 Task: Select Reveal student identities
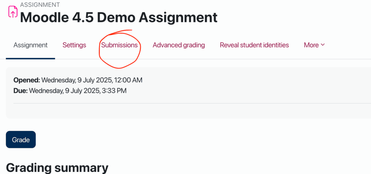pyautogui.click(x=254, y=45)
